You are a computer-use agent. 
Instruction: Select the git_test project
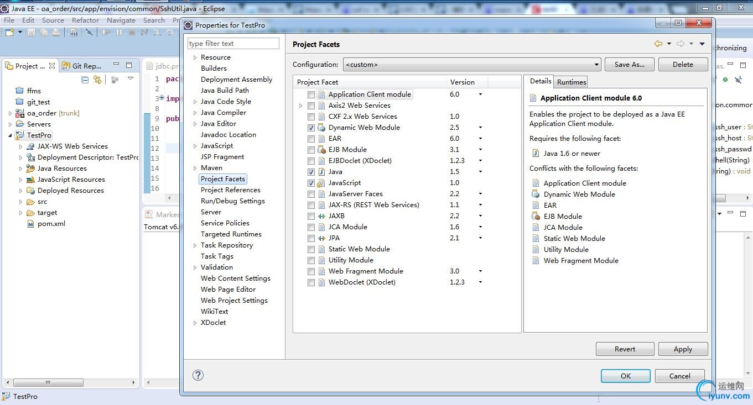pyautogui.click(x=39, y=102)
